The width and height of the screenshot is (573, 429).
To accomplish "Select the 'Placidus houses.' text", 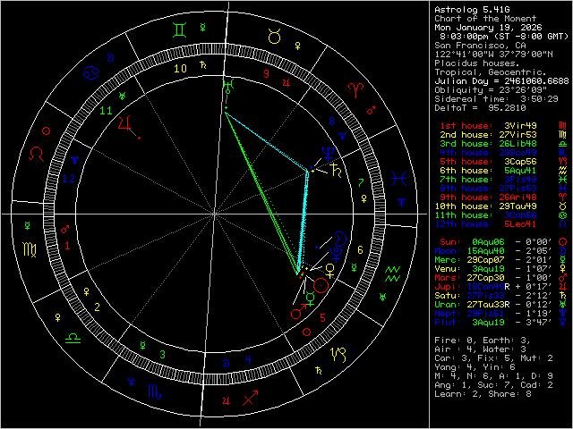I will coord(477,63).
